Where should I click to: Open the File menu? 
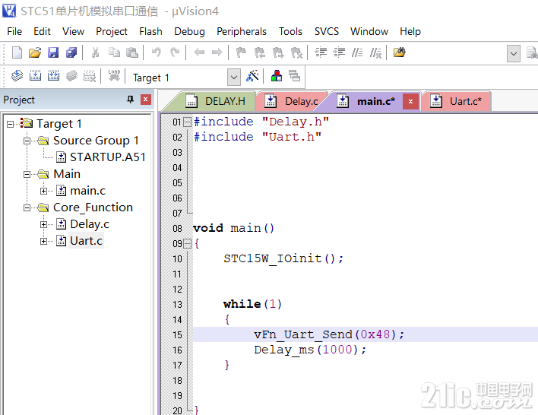point(14,32)
